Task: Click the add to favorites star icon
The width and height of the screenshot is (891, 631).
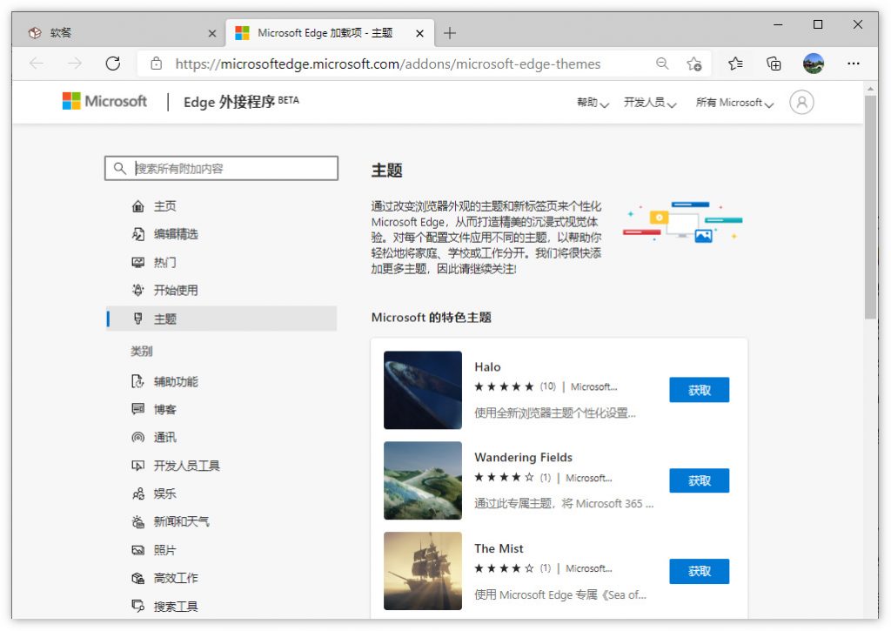Action: [x=693, y=64]
